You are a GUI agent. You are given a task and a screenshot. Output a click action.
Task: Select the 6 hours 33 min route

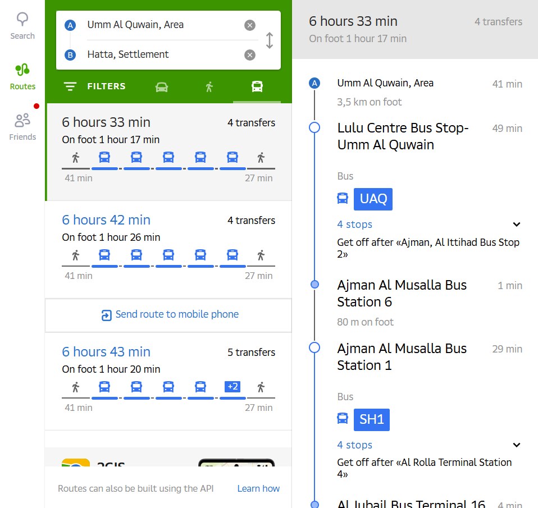tap(168, 152)
